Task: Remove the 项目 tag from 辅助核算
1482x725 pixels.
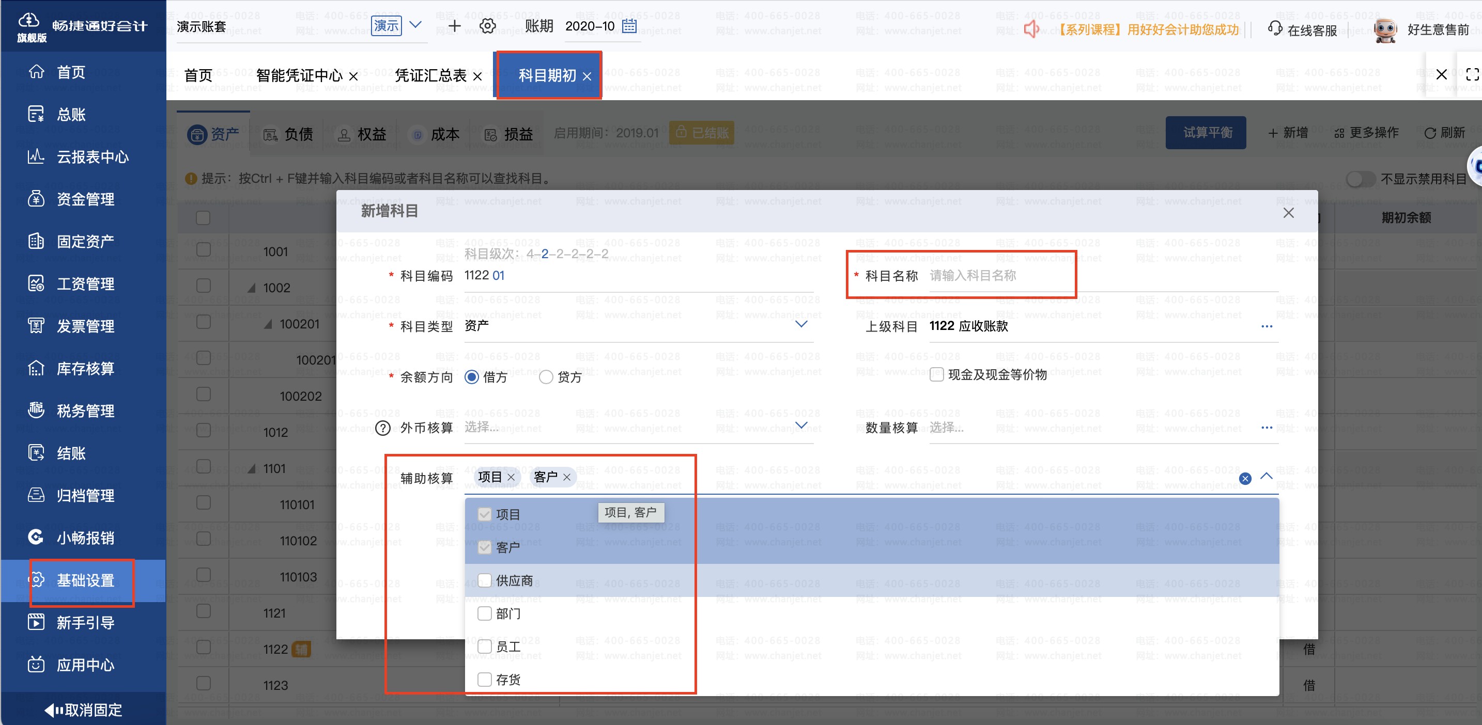Action: [511, 477]
